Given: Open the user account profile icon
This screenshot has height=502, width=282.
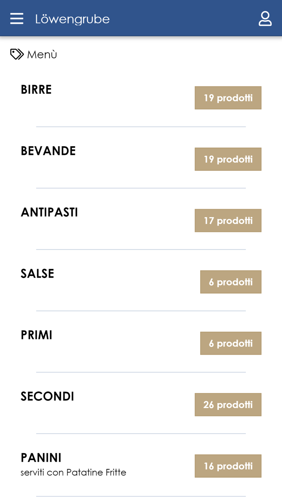Looking at the screenshot, I should click(265, 19).
